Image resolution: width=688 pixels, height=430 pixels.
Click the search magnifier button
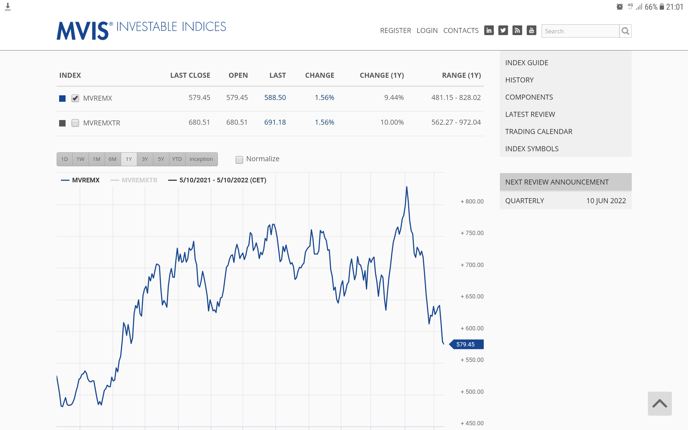point(625,31)
